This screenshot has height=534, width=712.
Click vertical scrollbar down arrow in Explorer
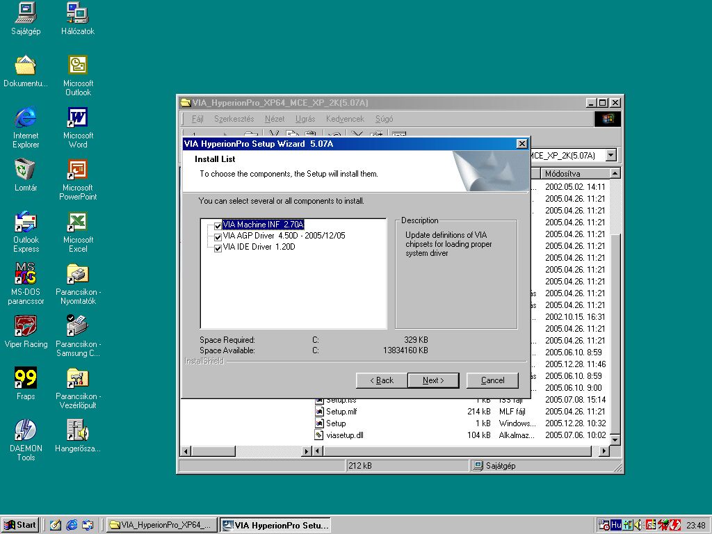[615, 439]
